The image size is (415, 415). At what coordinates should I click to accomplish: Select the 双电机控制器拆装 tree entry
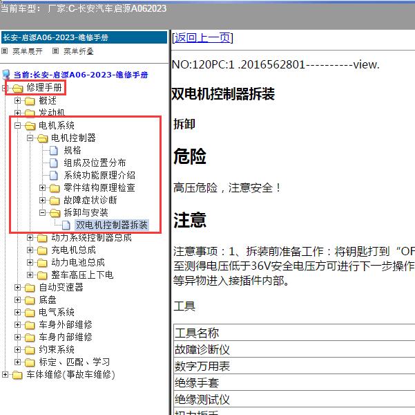[x=112, y=225]
